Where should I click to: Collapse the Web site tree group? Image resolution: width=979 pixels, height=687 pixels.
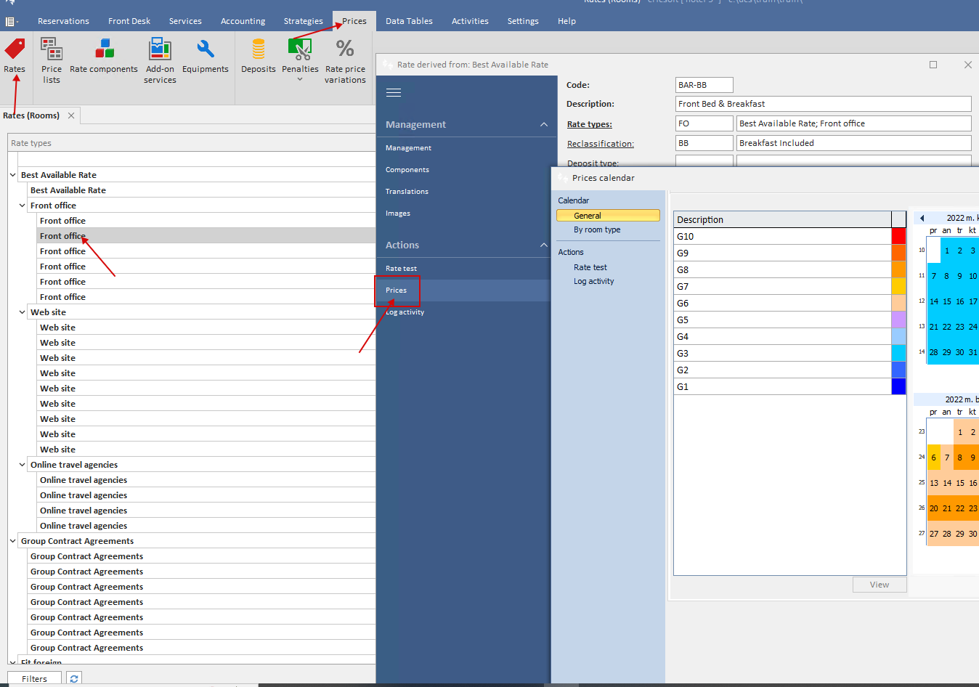(x=23, y=312)
